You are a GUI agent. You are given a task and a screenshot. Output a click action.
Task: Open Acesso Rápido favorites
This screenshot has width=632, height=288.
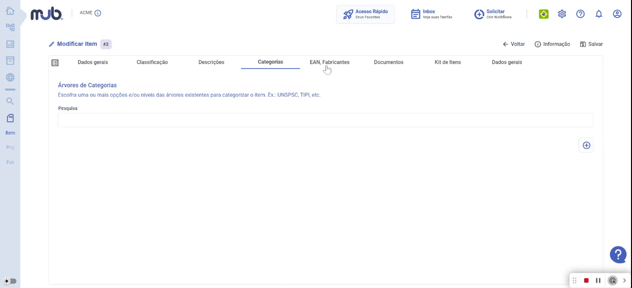365,14
